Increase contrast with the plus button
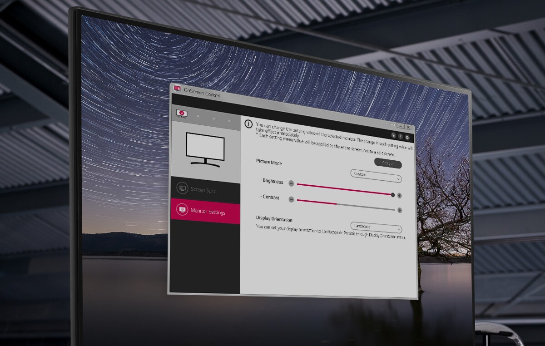545x346 pixels. pos(400,210)
